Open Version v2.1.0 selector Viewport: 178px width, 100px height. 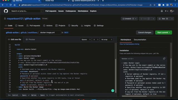(x=127, y=59)
